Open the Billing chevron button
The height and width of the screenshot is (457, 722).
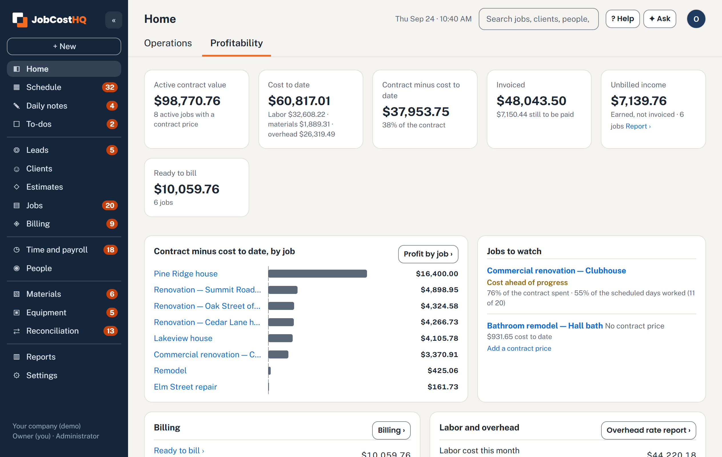click(x=391, y=430)
